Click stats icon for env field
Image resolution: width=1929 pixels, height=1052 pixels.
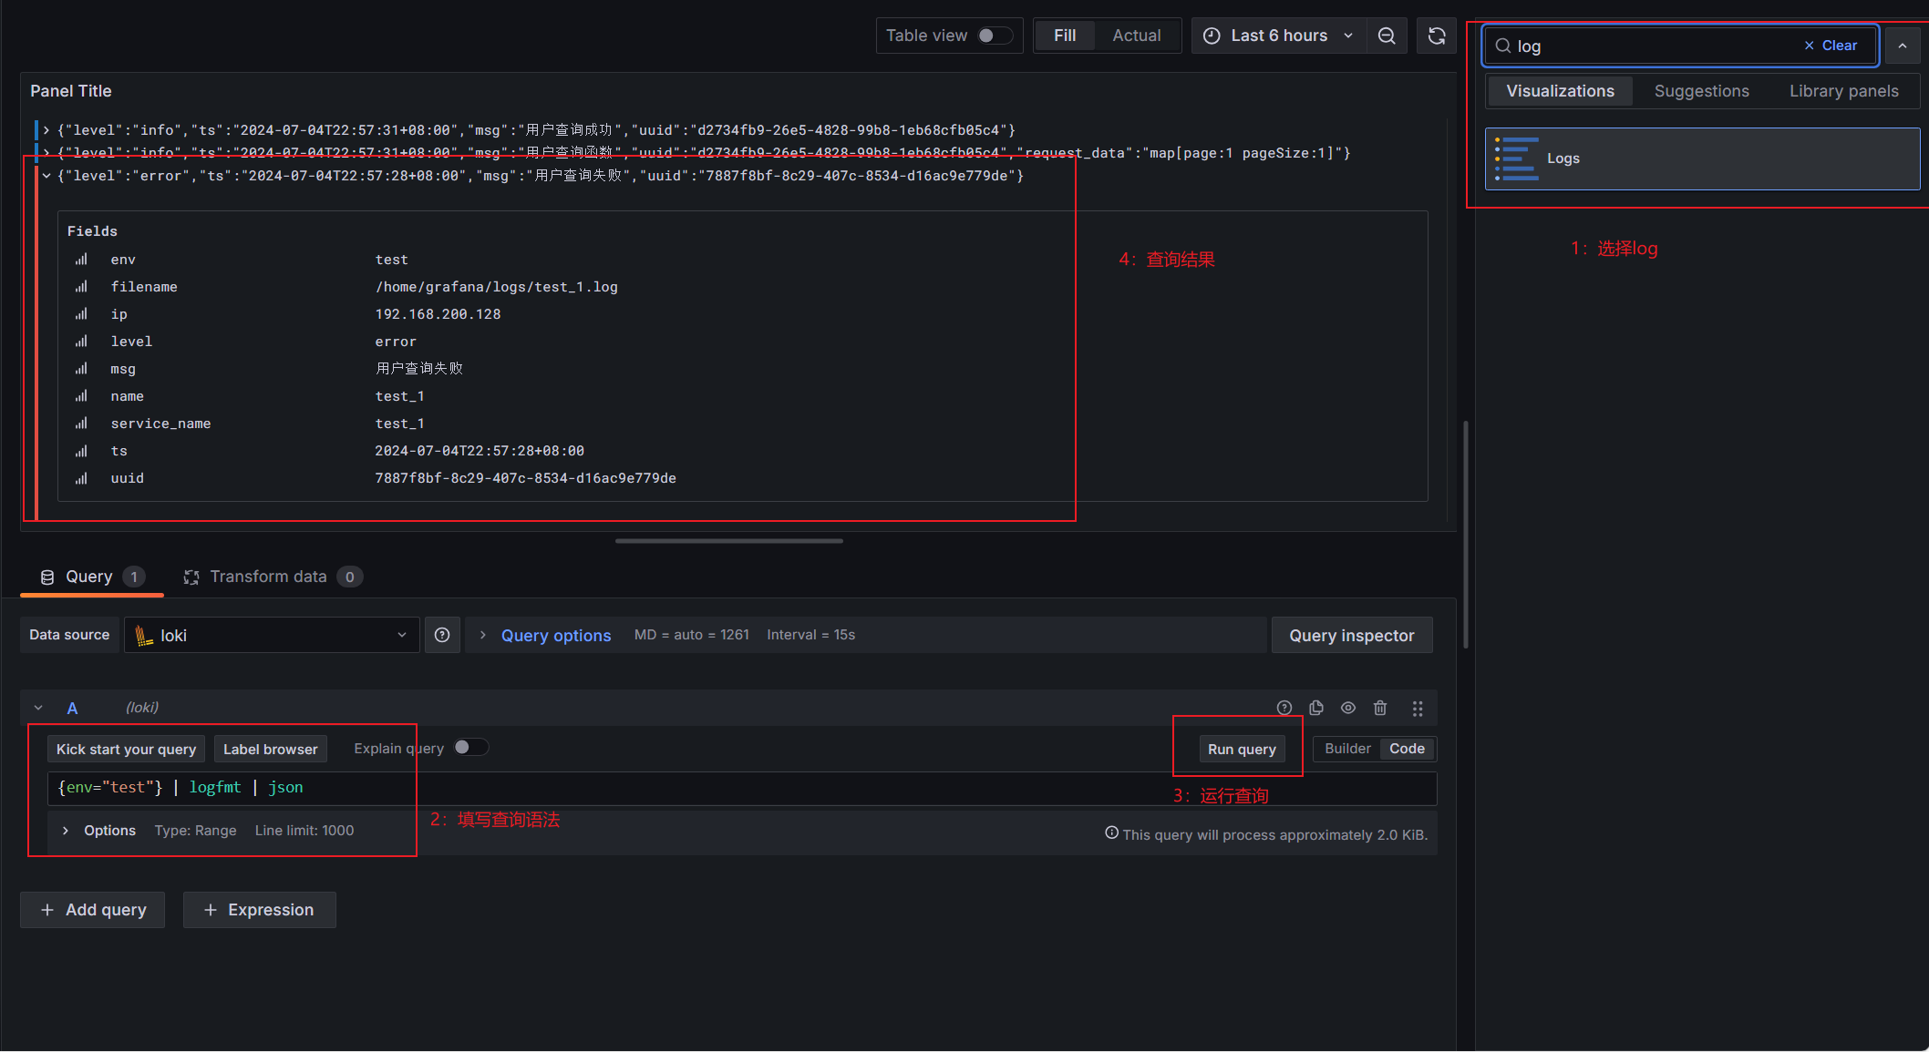coord(82,260)
